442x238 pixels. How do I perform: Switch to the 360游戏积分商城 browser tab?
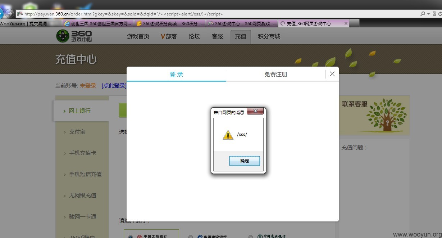coord(170,23)
